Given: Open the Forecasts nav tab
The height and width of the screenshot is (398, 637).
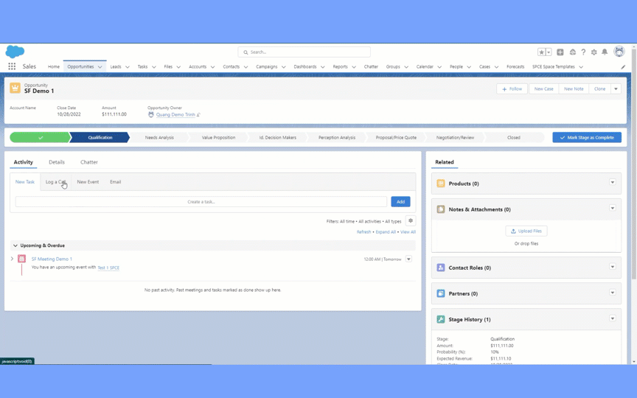Looking at the screenshot, I should click(x=515, y=66).
